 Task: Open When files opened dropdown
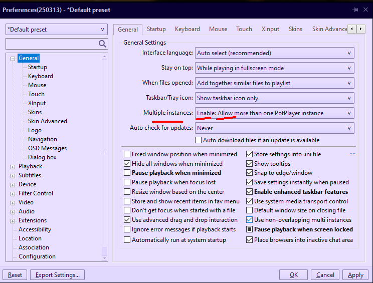point(275,83)
